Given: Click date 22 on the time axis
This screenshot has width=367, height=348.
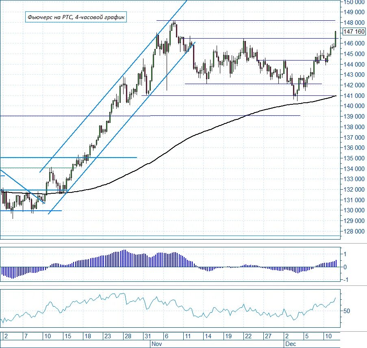Looking at the screenshot, I should [248, 336].
